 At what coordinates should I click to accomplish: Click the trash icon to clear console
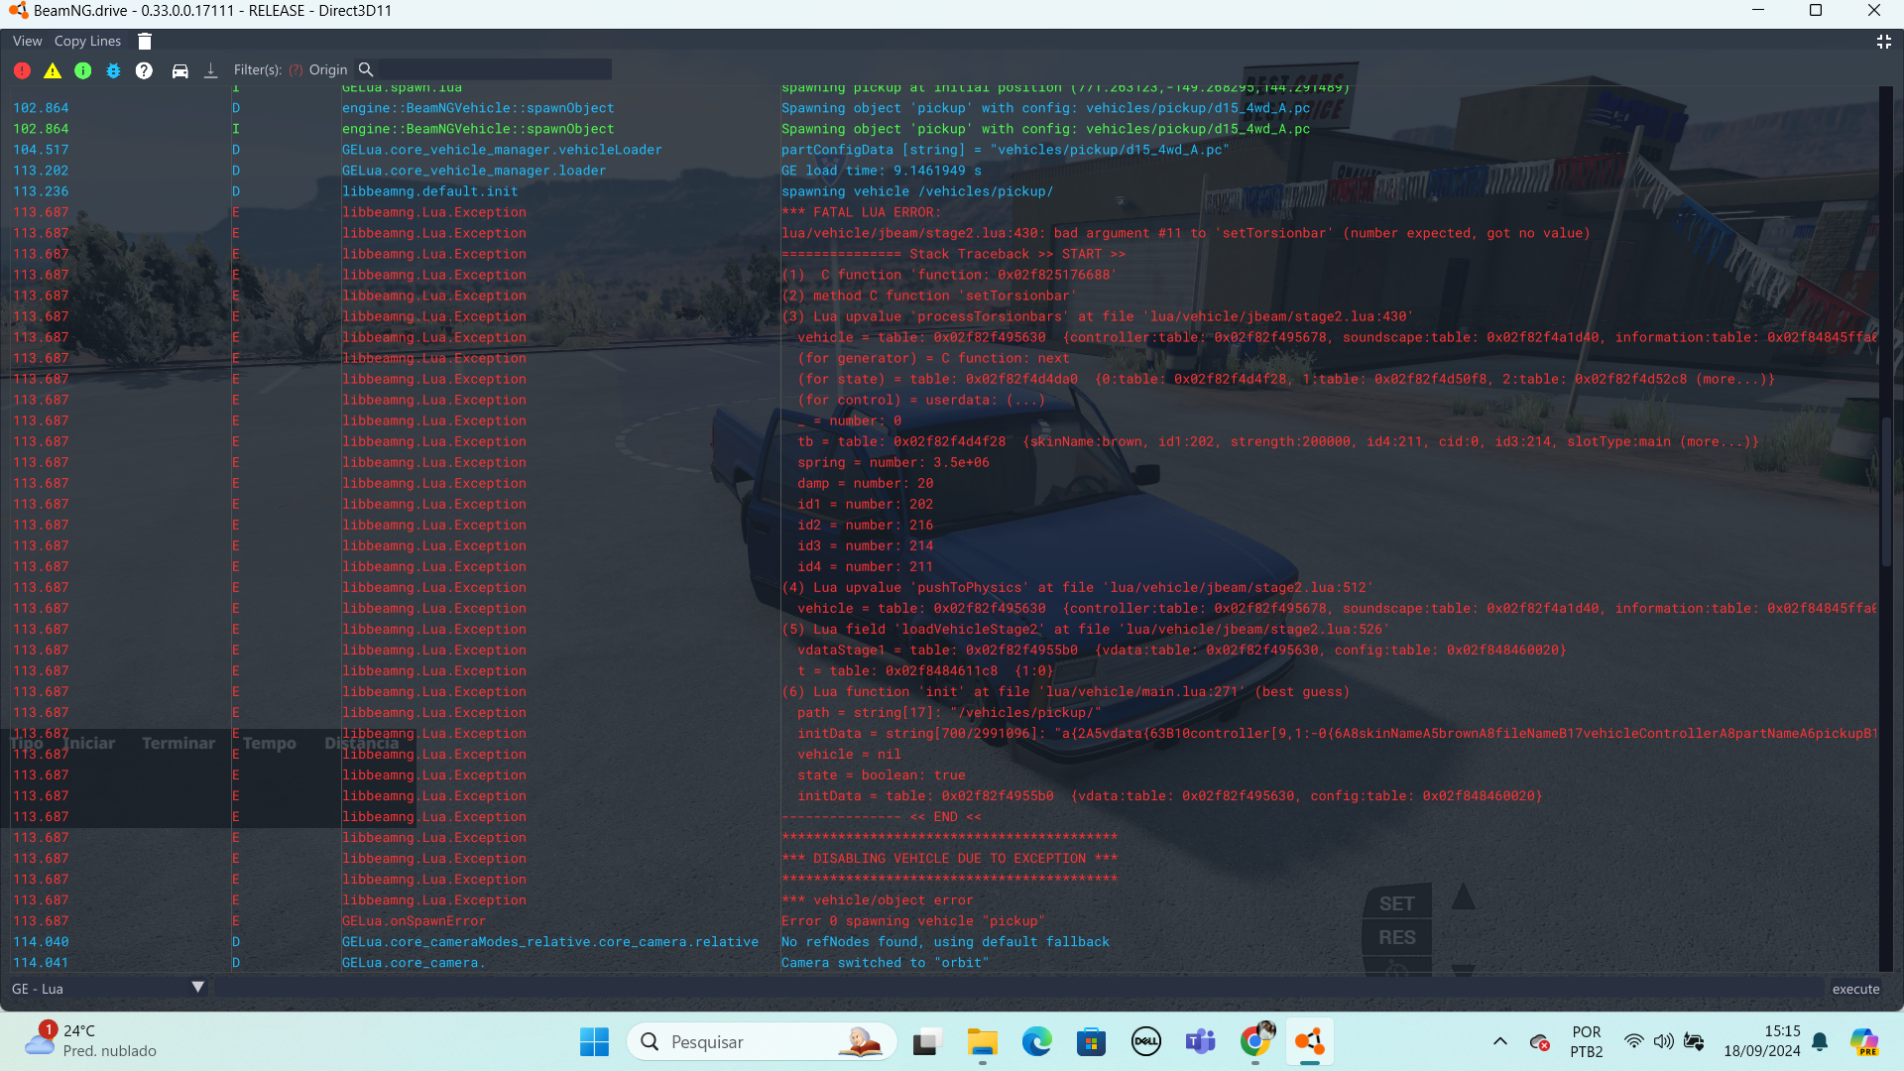(145, 41)
